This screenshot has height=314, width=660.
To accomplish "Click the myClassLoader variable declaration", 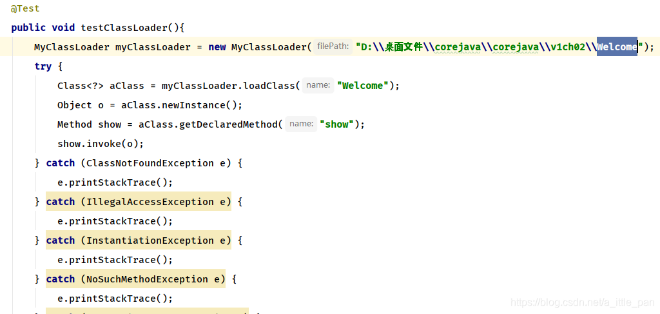I will [153, 47].
